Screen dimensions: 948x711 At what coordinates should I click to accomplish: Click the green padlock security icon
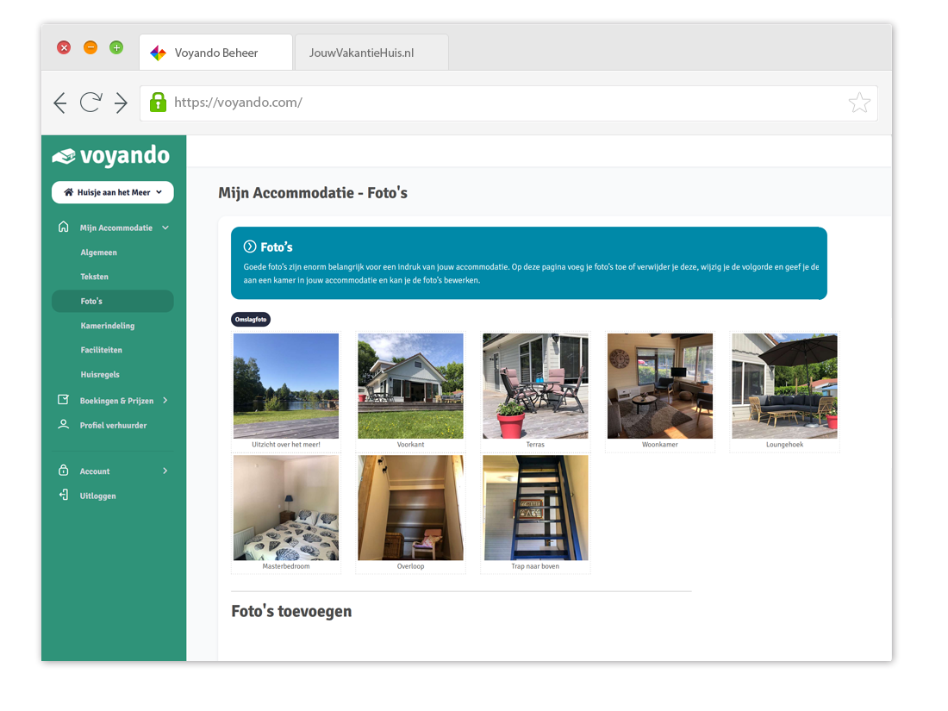[x=158, y=103]
